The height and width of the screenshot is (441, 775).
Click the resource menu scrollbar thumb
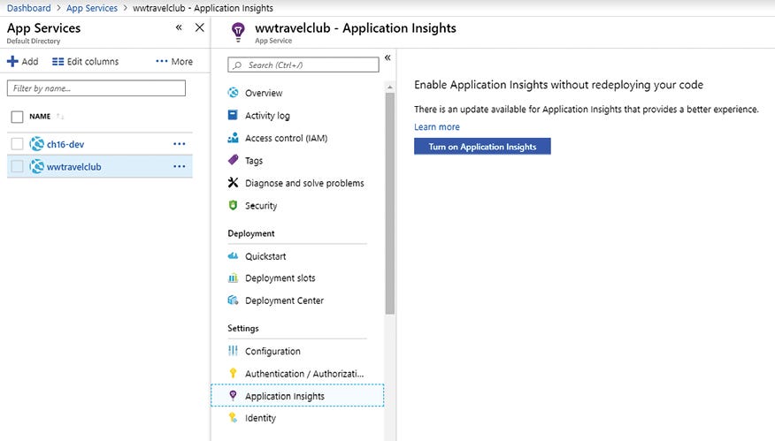[x=390, y=203]
